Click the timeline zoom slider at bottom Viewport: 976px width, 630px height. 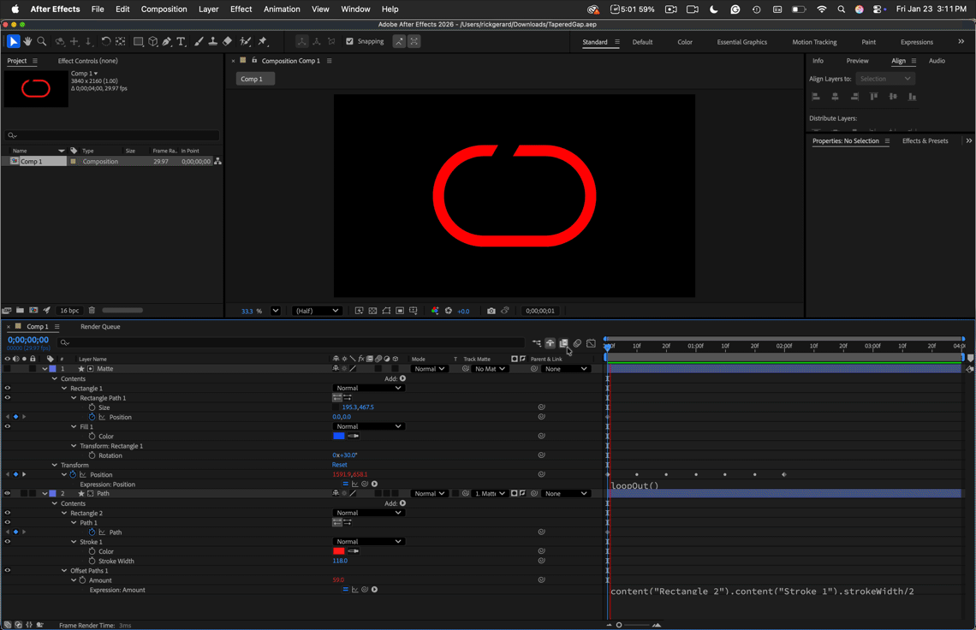tap(635, 624)
